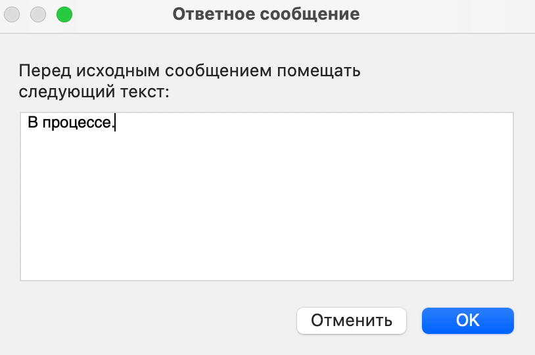Click the grayed-out middle minimize circle
Screen dimensions: 535x355
[x=38, y=14]
